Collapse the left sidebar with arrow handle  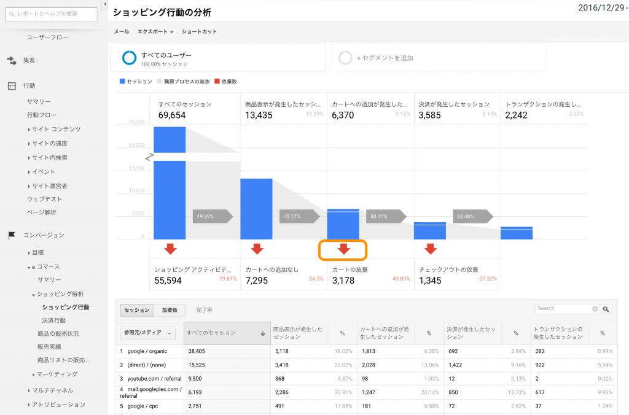coord(104,5)
